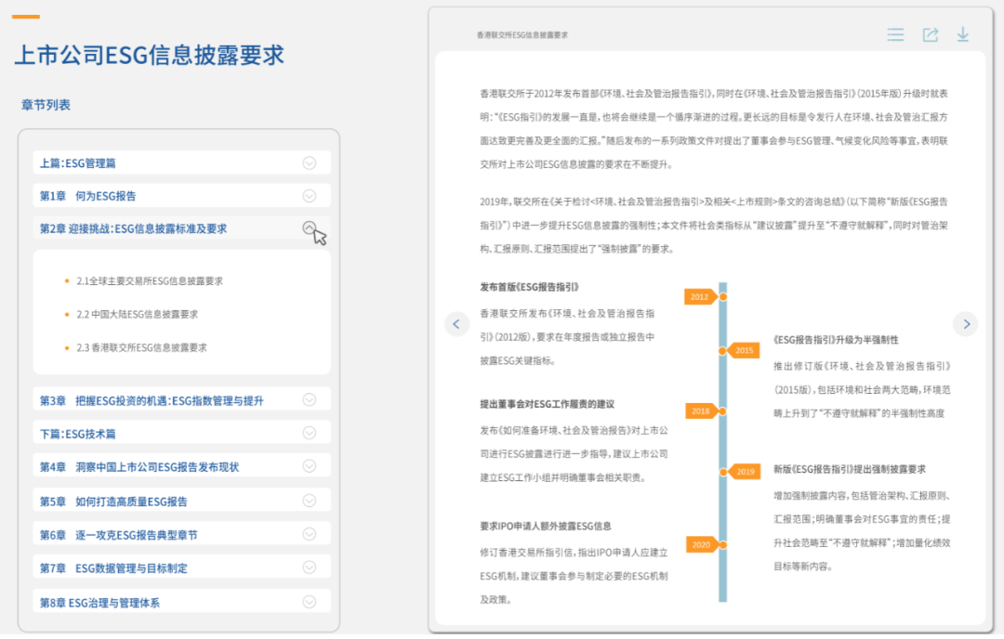Open 2.1全球主要交易所ESG信息披露要求
The image size is (1004, 639).
(149, 280)
